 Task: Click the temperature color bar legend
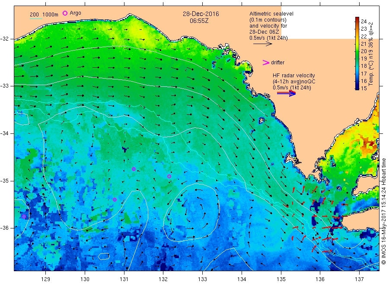[x=357, y=53]
